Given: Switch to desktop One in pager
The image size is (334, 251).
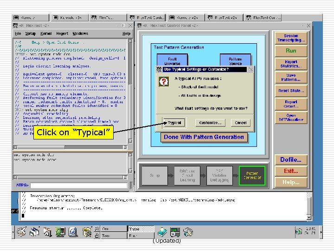Looking at the screenshot, I should coord(114,229).
